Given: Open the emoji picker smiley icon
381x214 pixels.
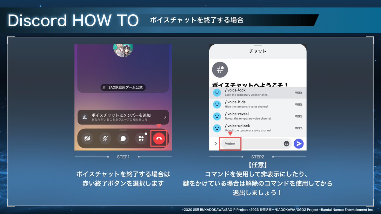Looking at the screenshot, I should click(286, 144).
